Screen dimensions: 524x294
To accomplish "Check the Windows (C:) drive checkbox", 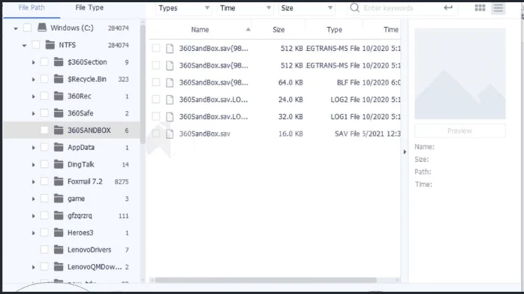I will [x=28, y=28].
